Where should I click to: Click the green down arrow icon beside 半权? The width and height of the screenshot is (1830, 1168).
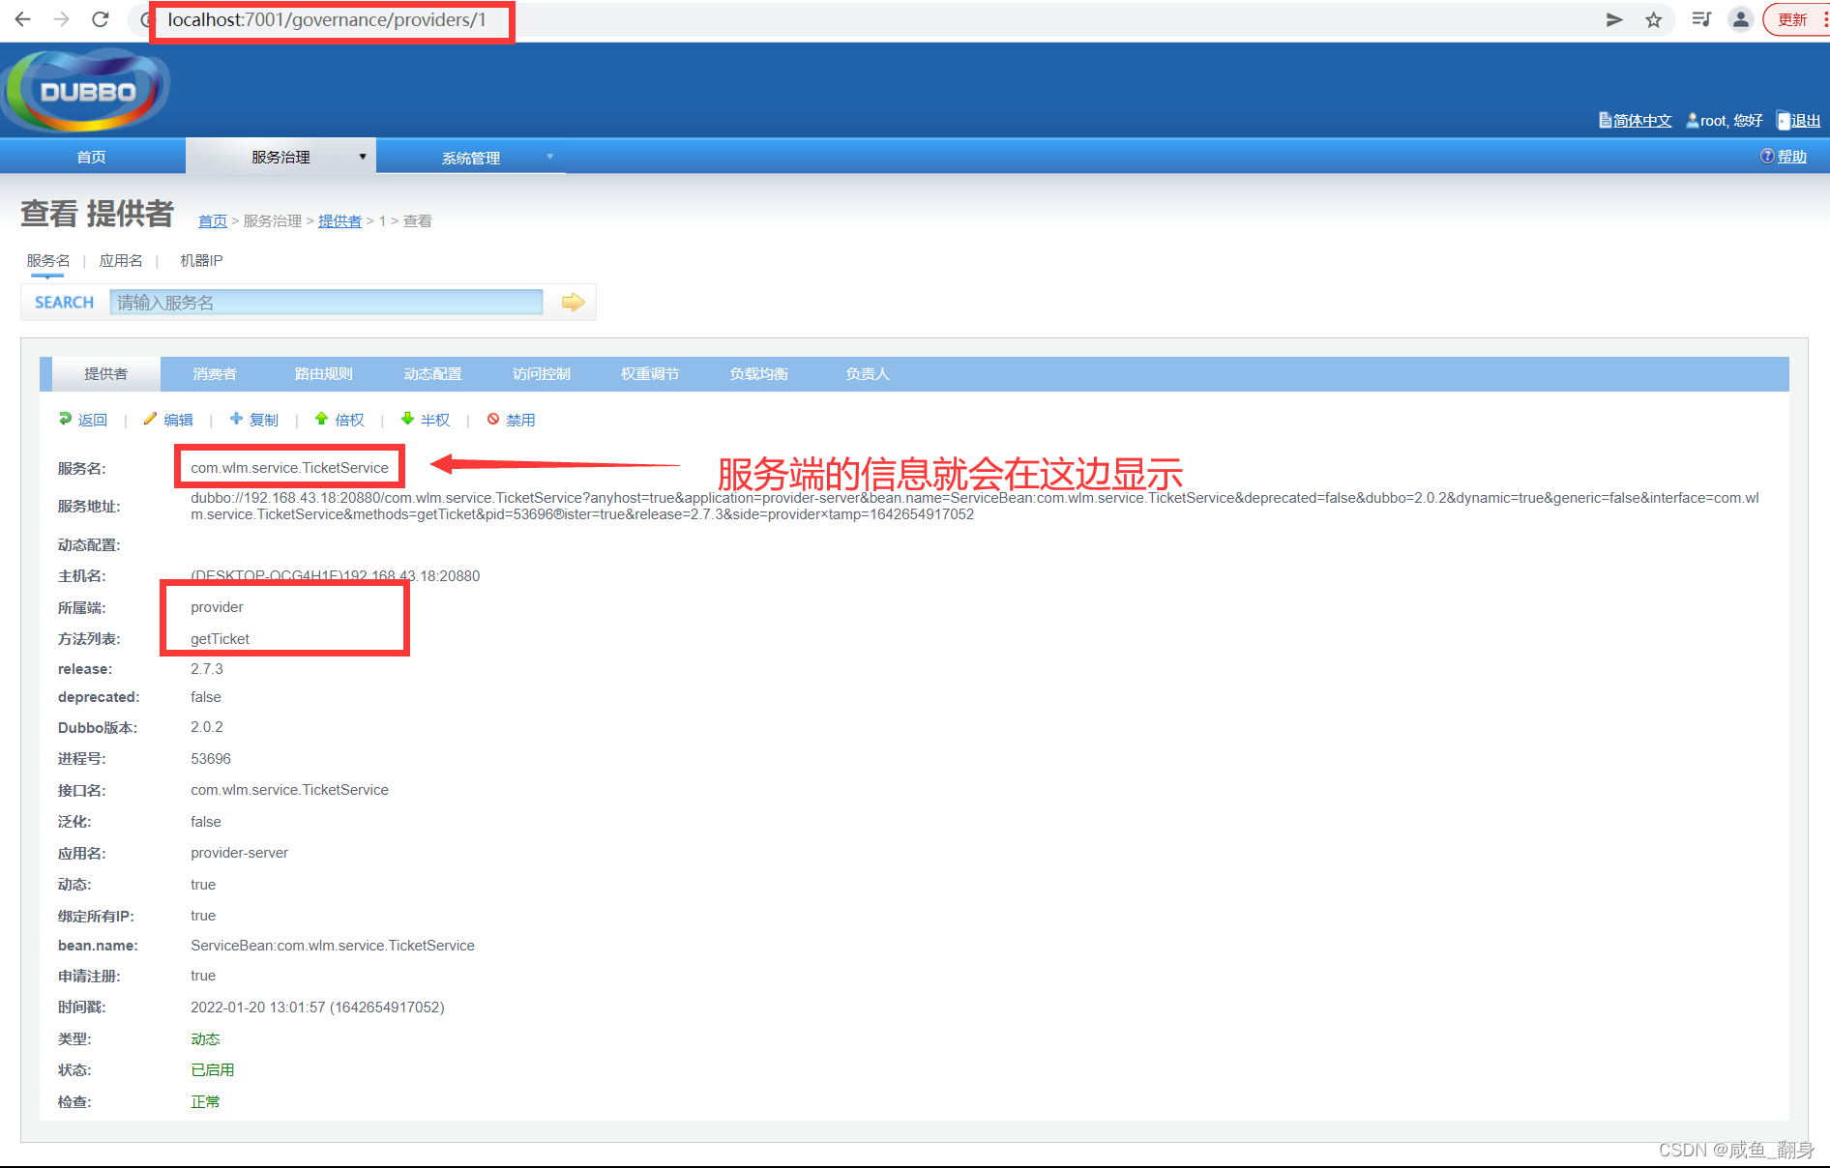point(407,419)
